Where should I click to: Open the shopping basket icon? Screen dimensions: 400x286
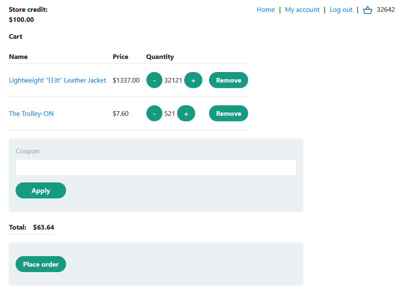(368, 10)
